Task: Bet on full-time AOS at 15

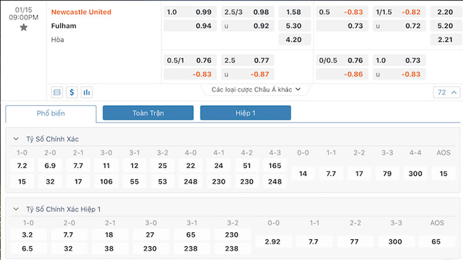Action: [x=443, y=173]
